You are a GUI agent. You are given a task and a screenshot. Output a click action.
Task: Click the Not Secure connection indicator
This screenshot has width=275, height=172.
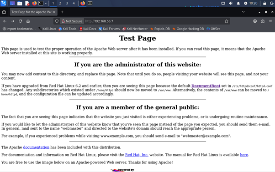pos(72,21)
